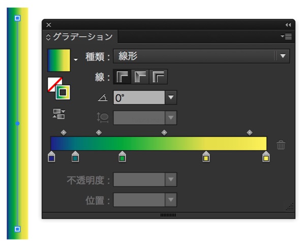305x241 pixels.
Task: Click the fill swatch with red slash
Action: [x=54, y=84]
